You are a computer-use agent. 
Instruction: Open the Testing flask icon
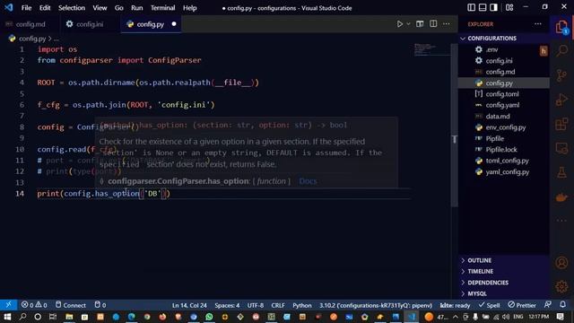coord(561,172)
